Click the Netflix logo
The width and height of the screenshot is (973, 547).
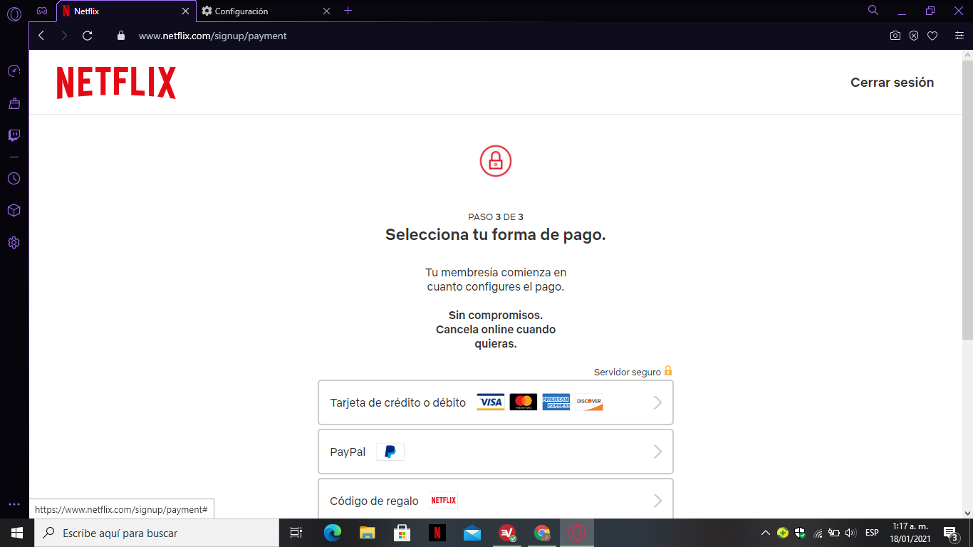(116, 83)
